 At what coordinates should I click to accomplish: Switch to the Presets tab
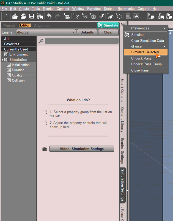[9, 25]
